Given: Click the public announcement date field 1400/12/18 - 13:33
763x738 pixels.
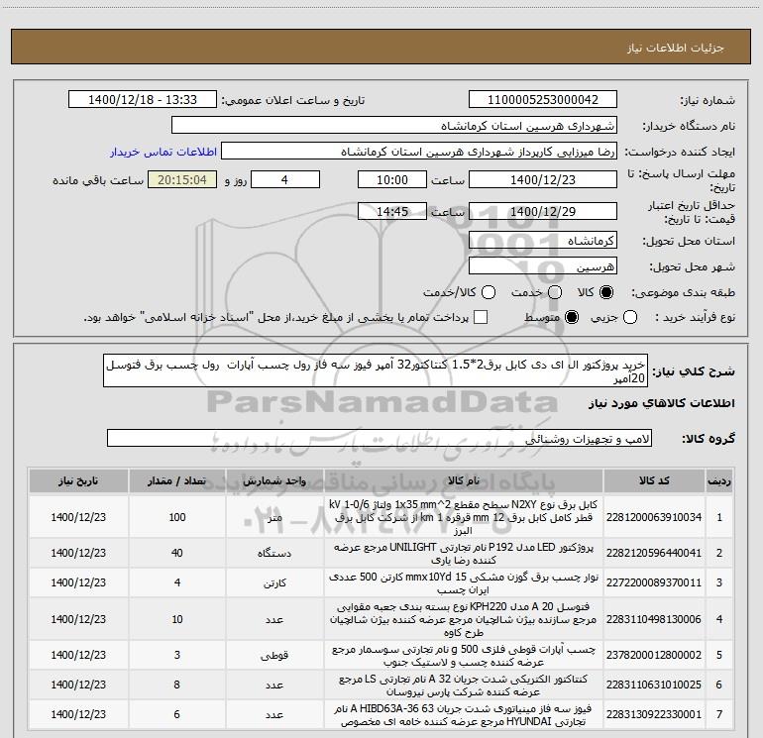Looking at the screenshot, I should (143, 100).
